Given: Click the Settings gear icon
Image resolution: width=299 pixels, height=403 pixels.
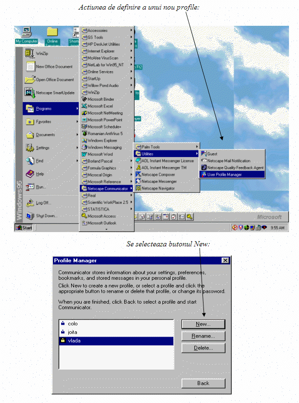Looking at the screenshot, I should 30,148.
